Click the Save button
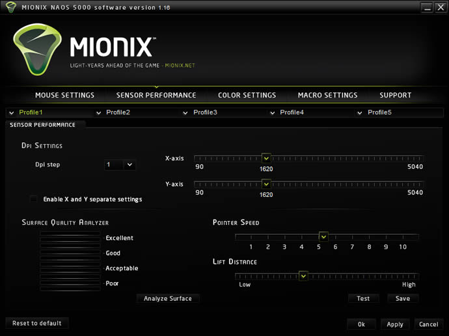The height and width of the screenshot is (336, 449). (403, 298)
